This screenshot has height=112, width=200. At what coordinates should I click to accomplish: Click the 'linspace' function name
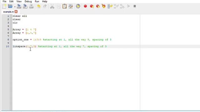pos(19,46)
